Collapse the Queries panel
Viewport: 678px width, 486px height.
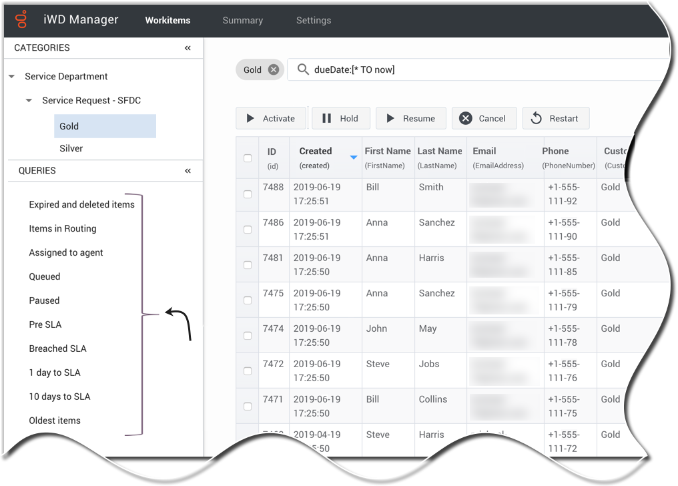tap(188, 171)
